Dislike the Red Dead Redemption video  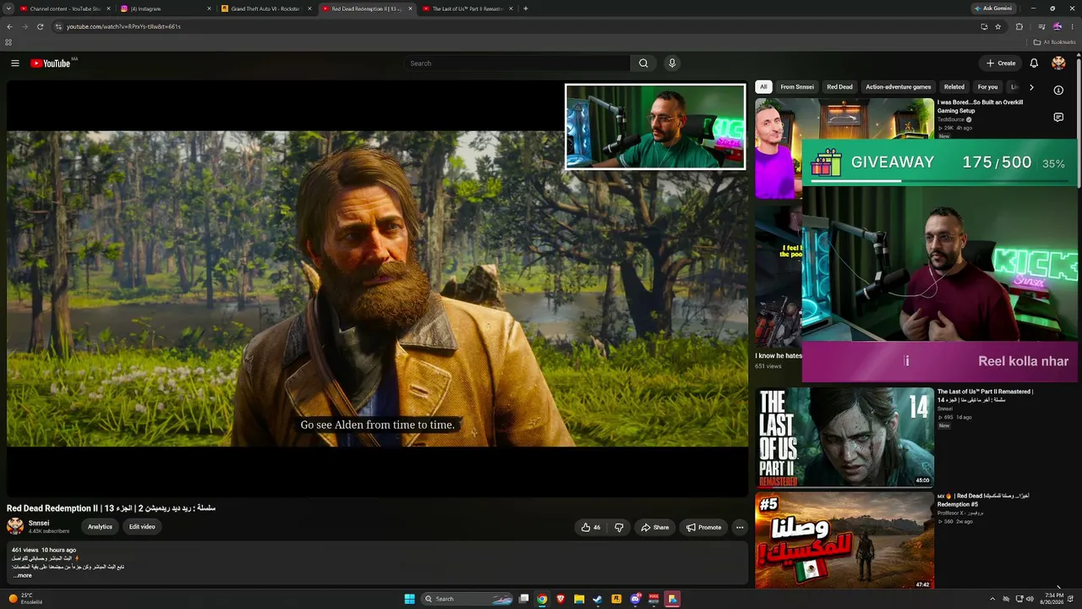point(619,527)
